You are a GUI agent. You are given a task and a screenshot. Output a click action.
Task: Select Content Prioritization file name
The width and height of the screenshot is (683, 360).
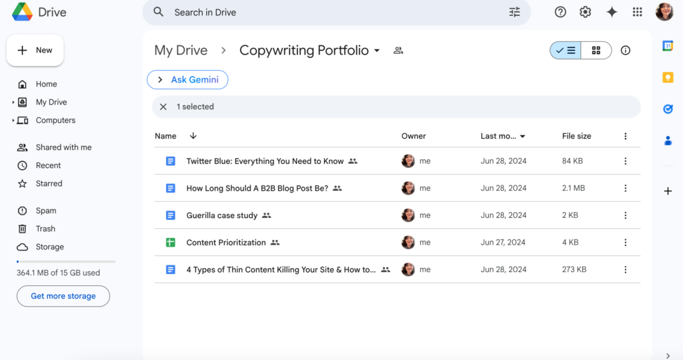226,243
